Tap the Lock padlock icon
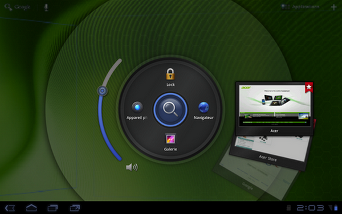The width and height of the screenshot is (342, 214). pos(170,74)
